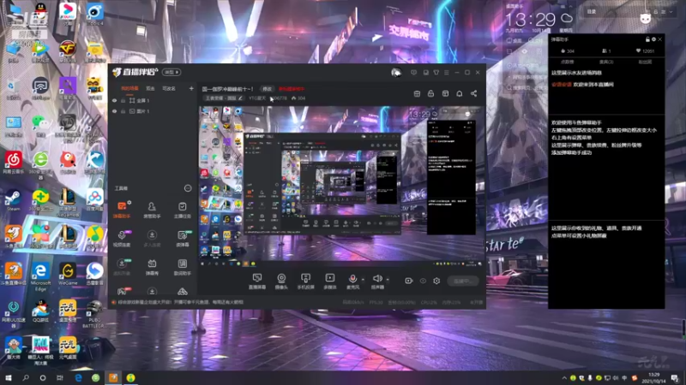This screenshot has height=385, width=686.
Task: Toggle the lock icon in 弹幕助手 window header
Action: [x=647, y=39]
